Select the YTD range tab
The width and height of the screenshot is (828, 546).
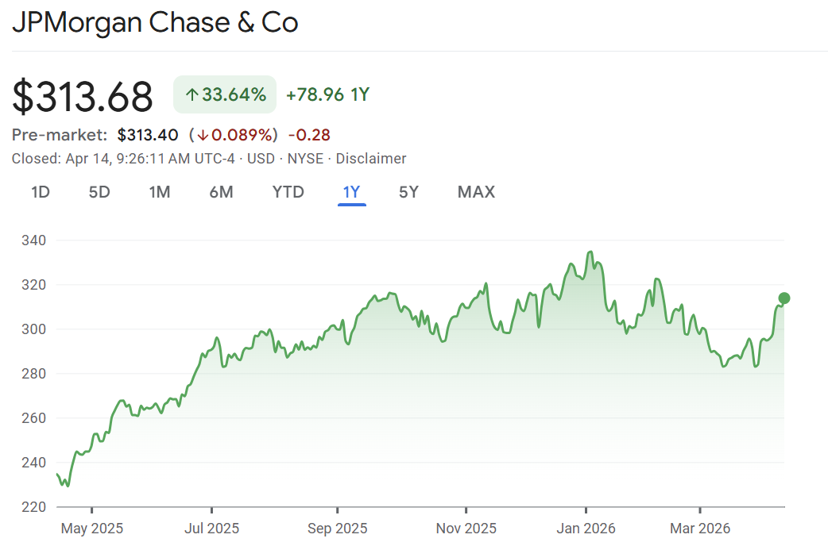coord(288,192)
